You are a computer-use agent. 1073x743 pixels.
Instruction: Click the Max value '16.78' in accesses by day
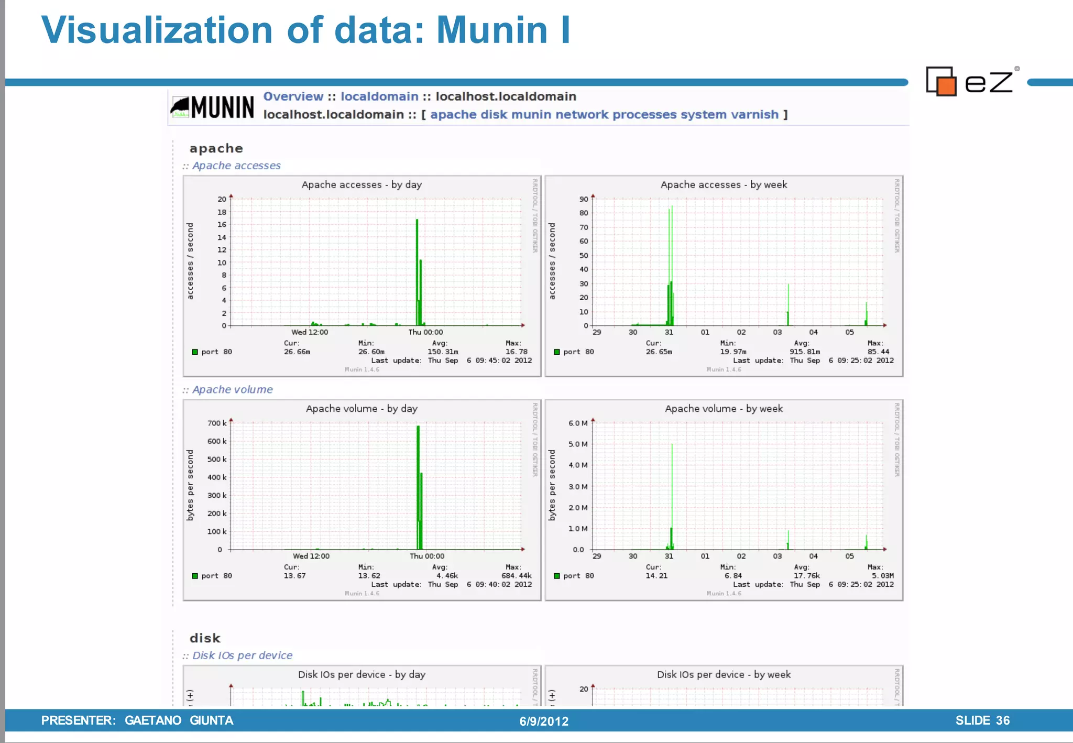517,352
